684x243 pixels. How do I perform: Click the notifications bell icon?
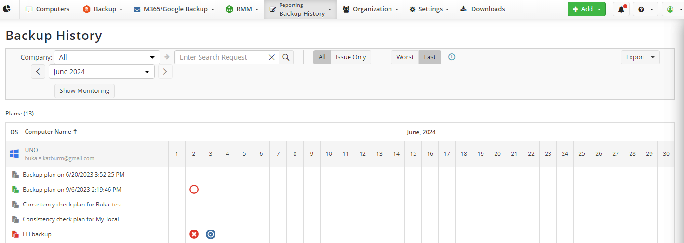621,9
